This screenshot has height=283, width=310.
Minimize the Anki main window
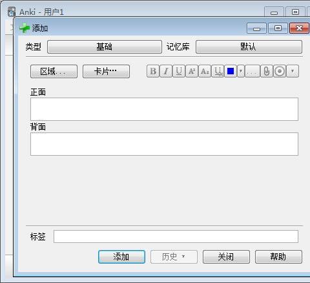274,12
